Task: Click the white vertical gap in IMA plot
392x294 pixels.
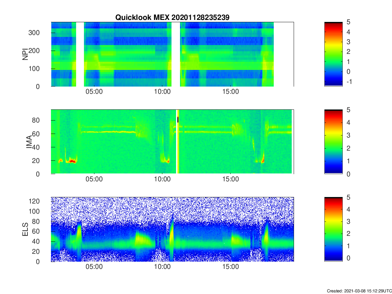Action: click(x=177, y=142)
